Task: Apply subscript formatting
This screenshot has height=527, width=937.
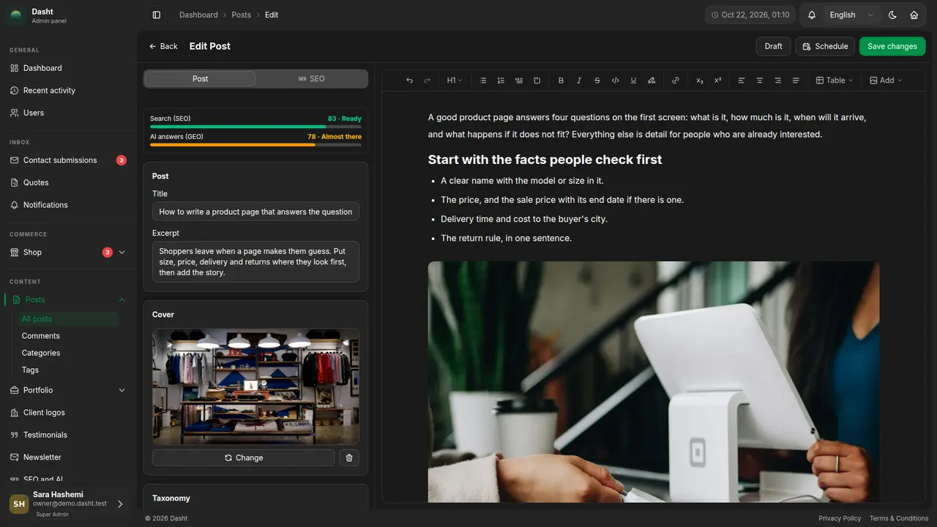Action: click(700, 81)
